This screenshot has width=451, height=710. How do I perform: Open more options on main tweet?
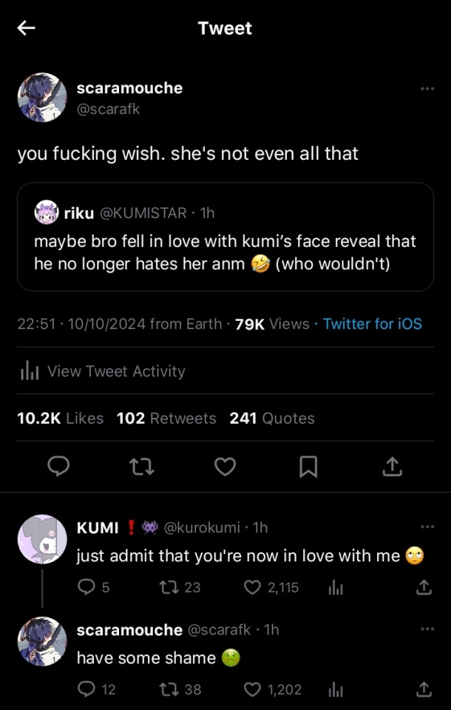[x=427, y=89]
